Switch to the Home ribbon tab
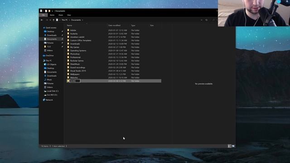 pyautogui.click(x=52, y=15)
